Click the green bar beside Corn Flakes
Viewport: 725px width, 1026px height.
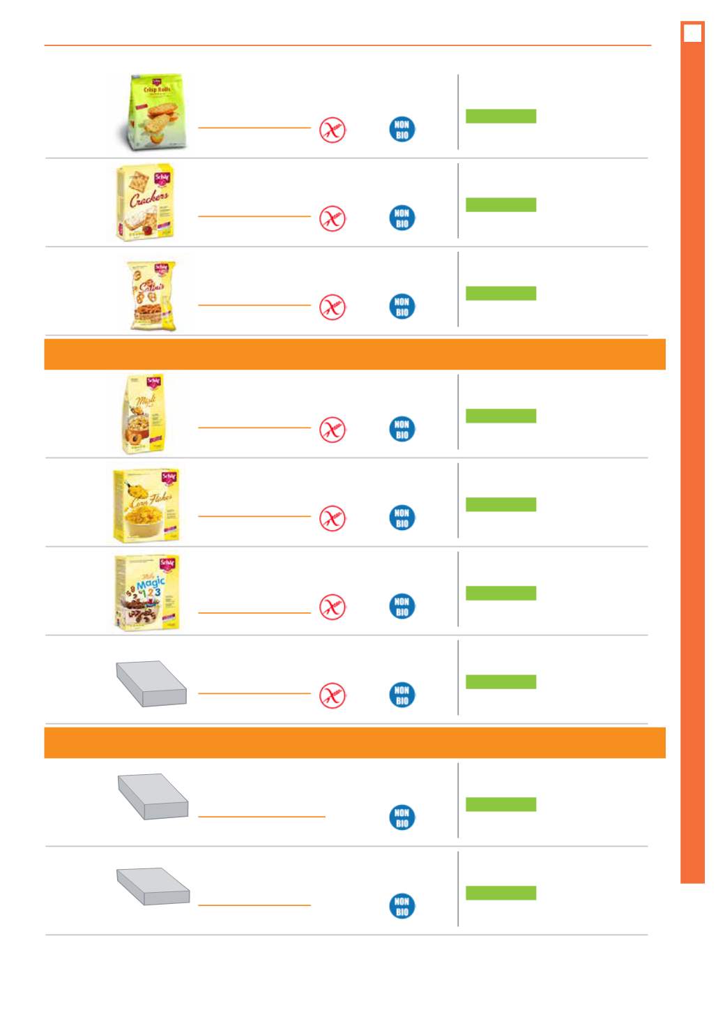coord(501,504)
